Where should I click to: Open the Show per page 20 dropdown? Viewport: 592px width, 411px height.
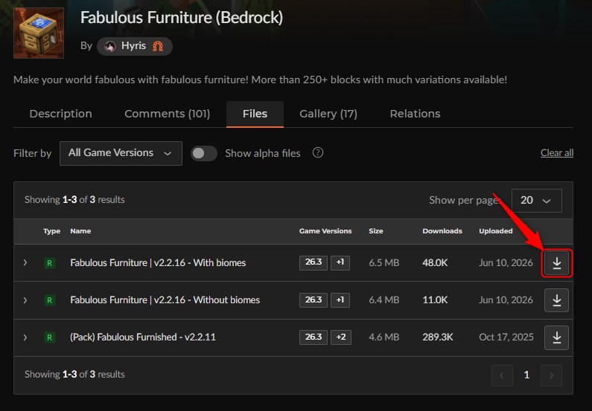pyautogui.click(x=536, y=201)
